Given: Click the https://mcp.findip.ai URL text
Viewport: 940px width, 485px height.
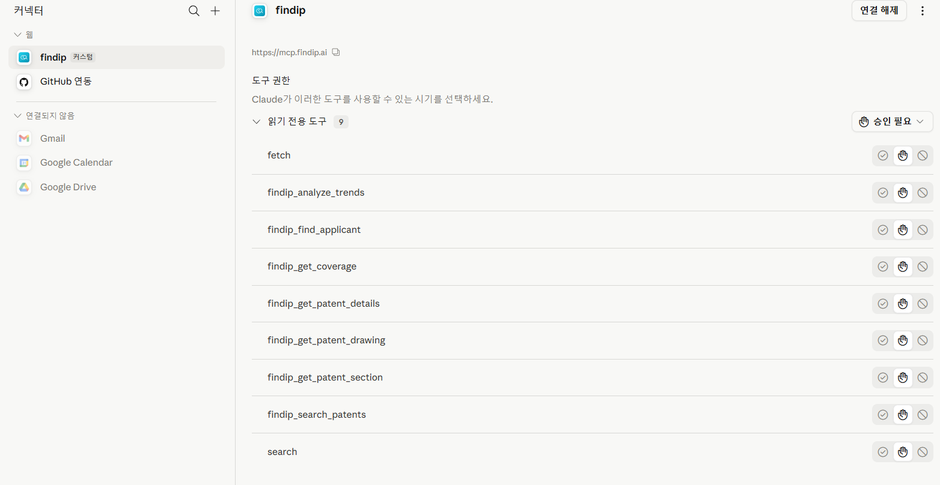Looking at the screenshot, I should 289,52.
